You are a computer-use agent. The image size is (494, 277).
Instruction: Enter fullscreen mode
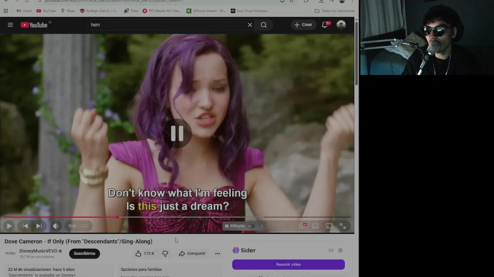coord(343,226)
